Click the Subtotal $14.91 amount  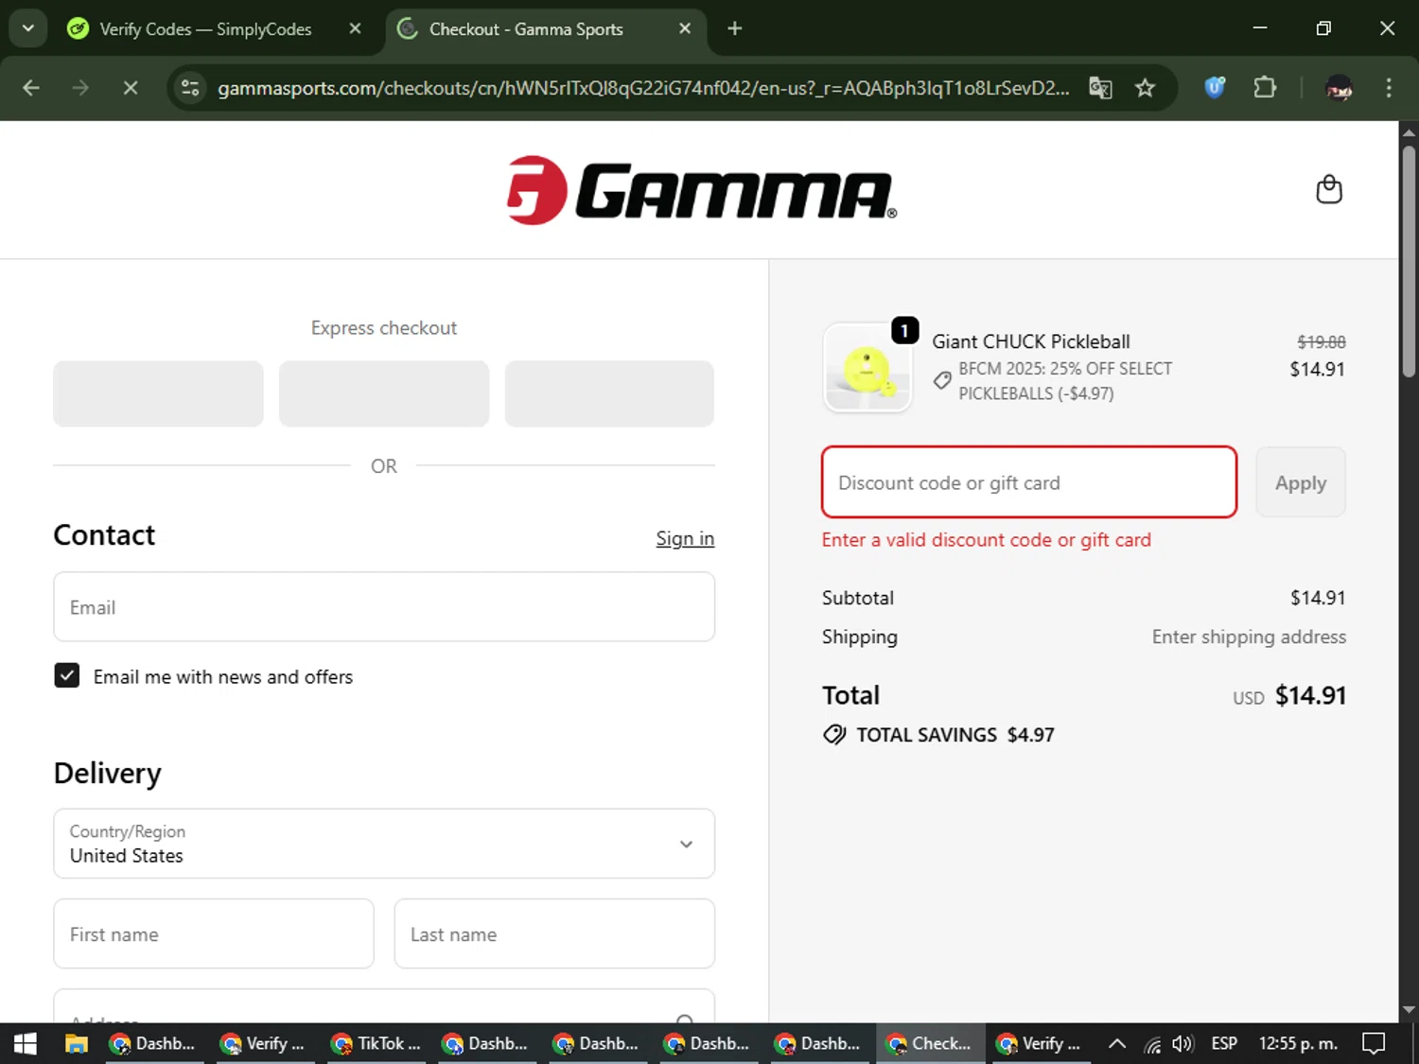pyautogui.click(x=1318, y=598)
